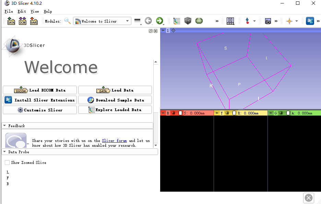Click the welcome panel scrollbar
The image size is (321, 204).
(156, 103)
